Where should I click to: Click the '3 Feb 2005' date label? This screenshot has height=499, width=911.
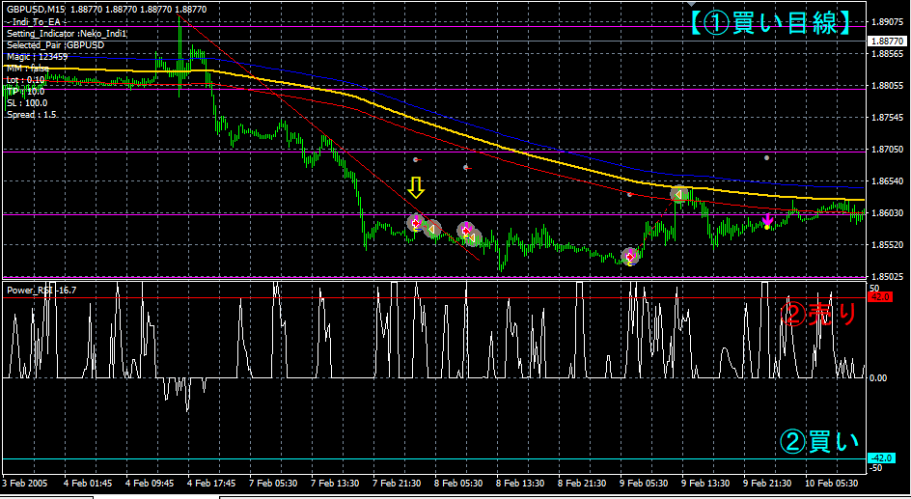tap(24, 484)
